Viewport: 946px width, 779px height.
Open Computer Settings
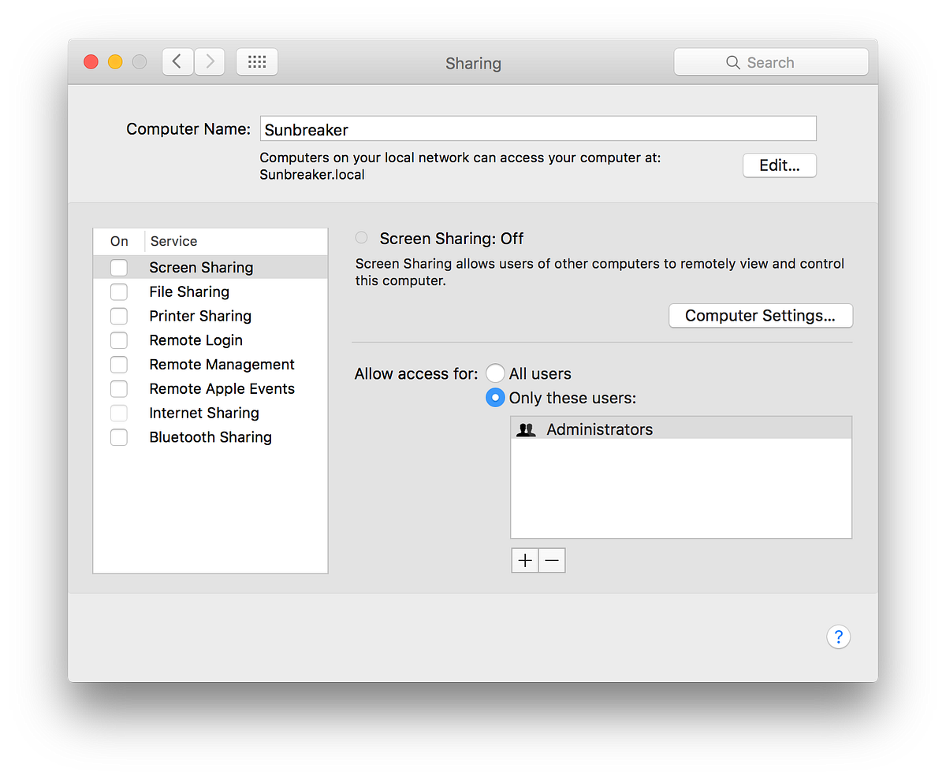tap(760, 315)
